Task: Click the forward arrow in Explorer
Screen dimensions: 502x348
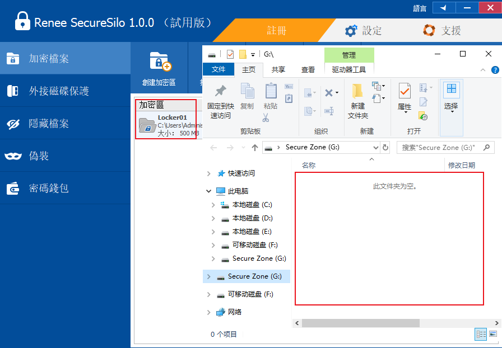Action: (230, 148)
